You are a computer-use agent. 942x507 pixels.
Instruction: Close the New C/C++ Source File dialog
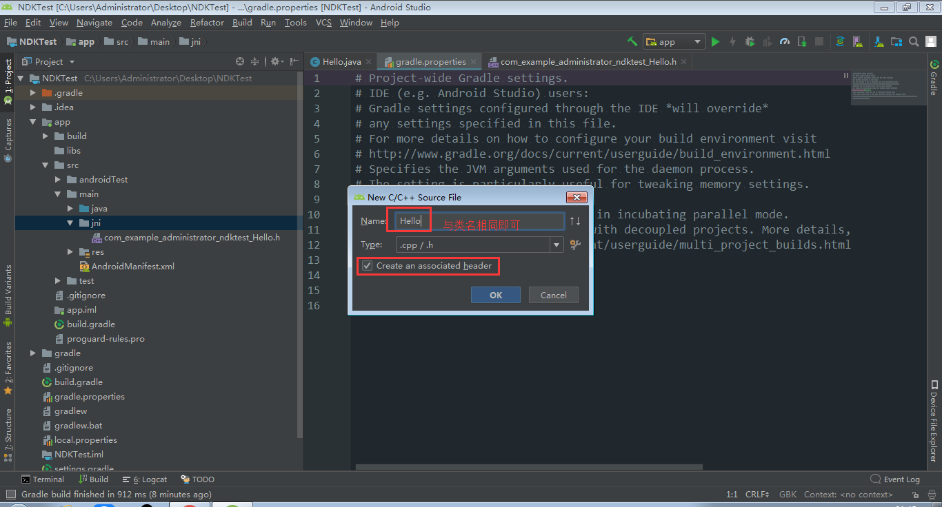point(576,197)
